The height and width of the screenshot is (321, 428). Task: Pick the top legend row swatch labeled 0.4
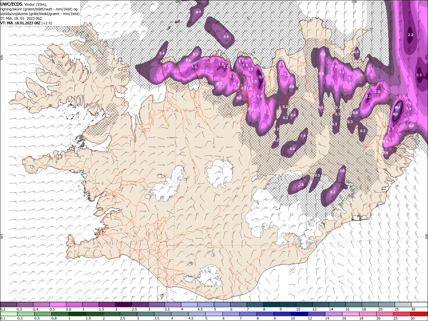41,304
